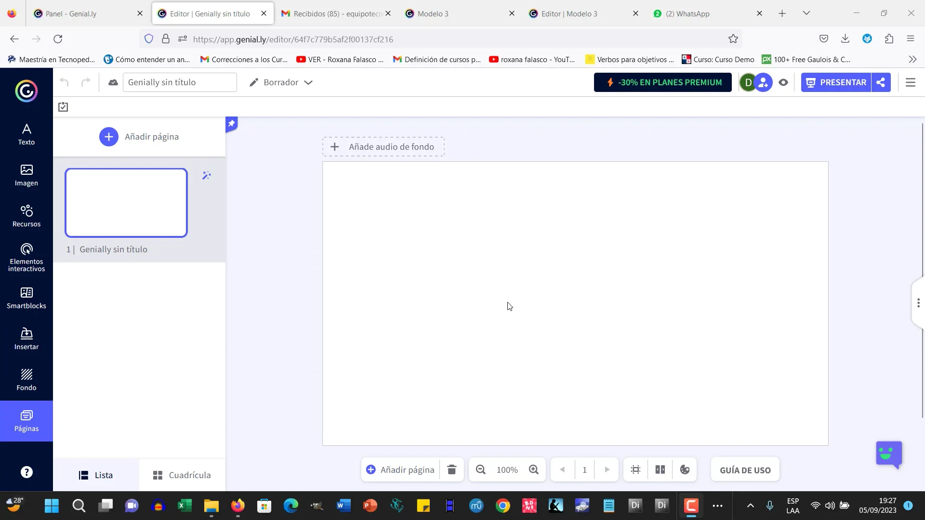Show more bookmarks with double chevron
The width and height of the screenshot is (925, 520).
[x=912, y=59]
